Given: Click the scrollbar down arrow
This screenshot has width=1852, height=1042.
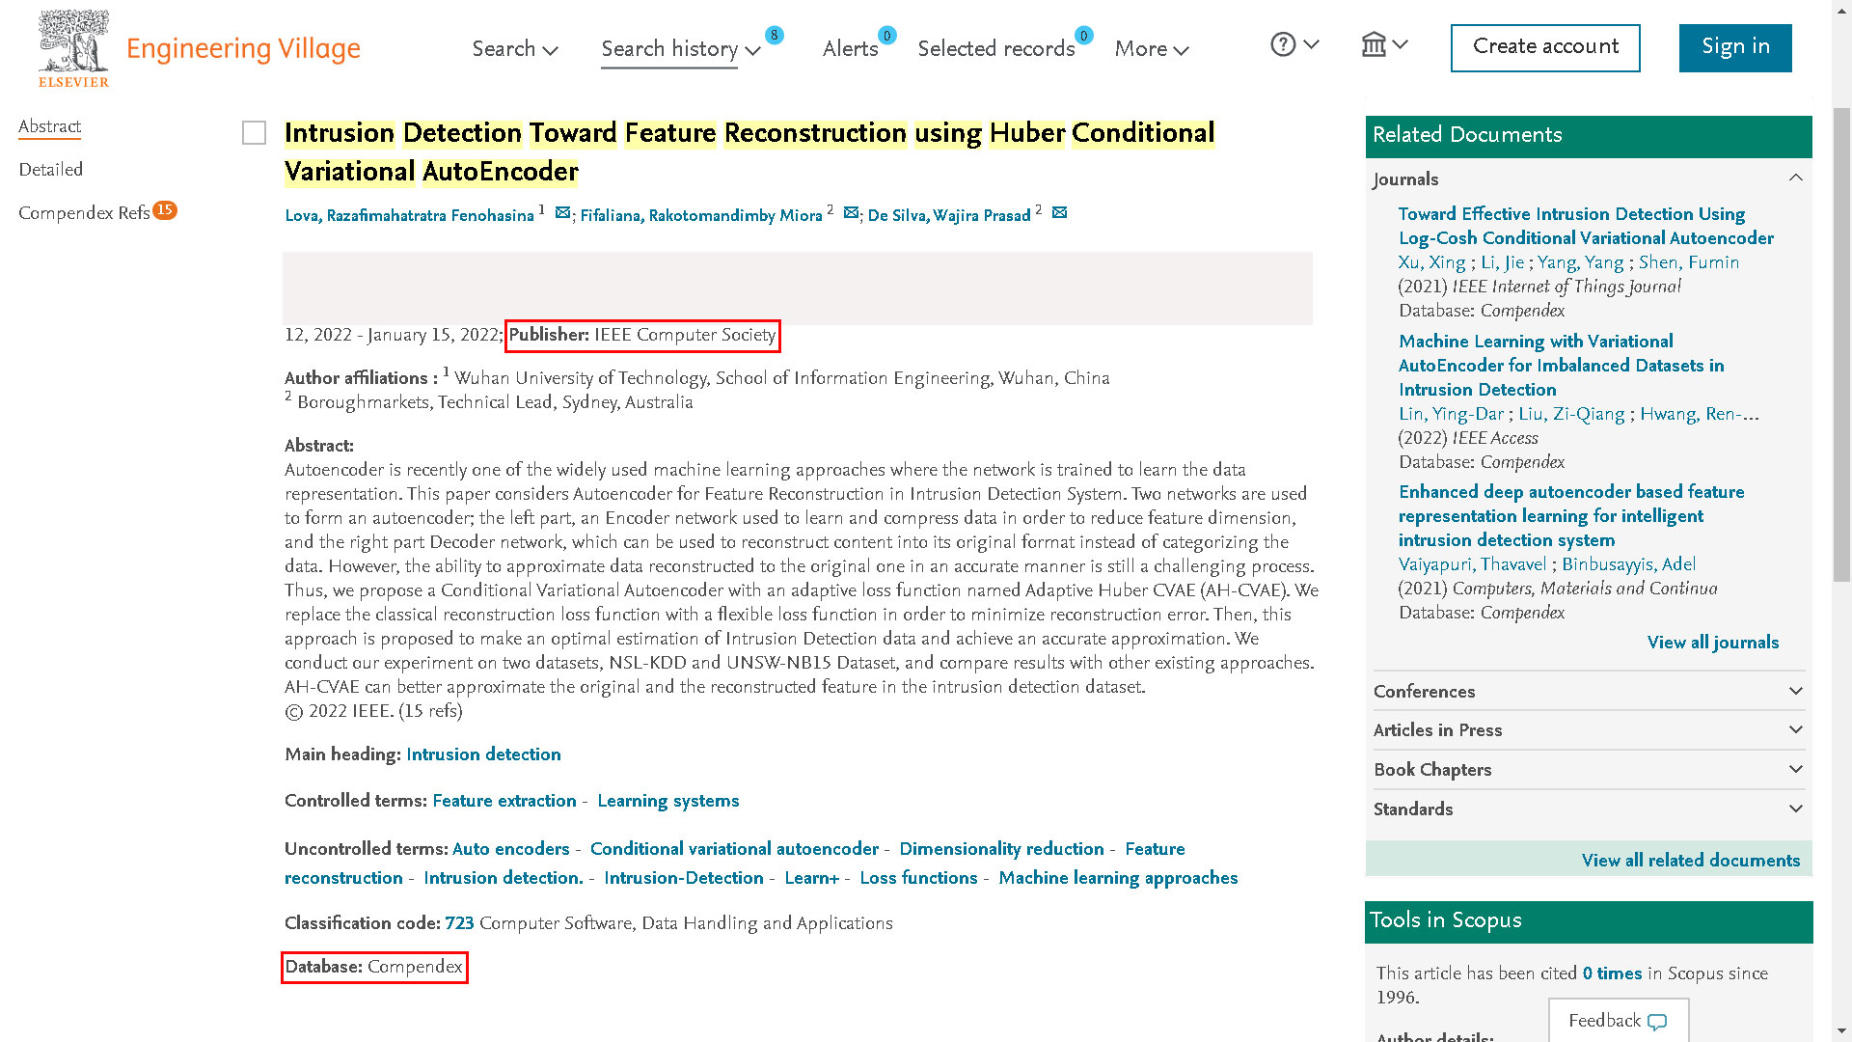Looking at the screenshot, I should click(1841, 1032).
